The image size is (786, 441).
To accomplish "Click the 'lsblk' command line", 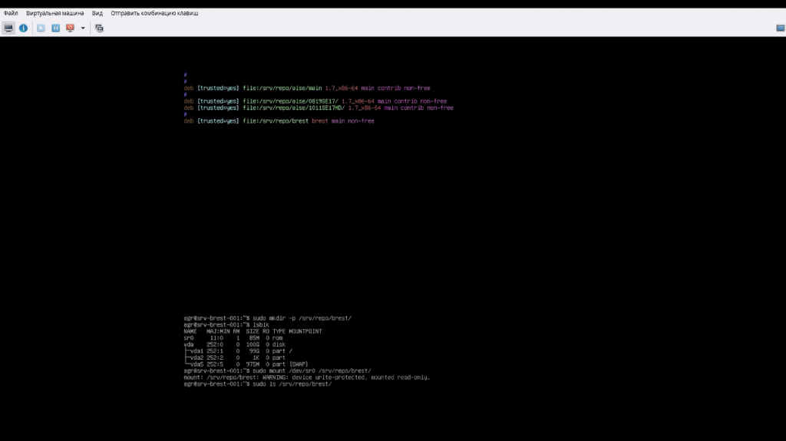I will (x=226, y=324).
